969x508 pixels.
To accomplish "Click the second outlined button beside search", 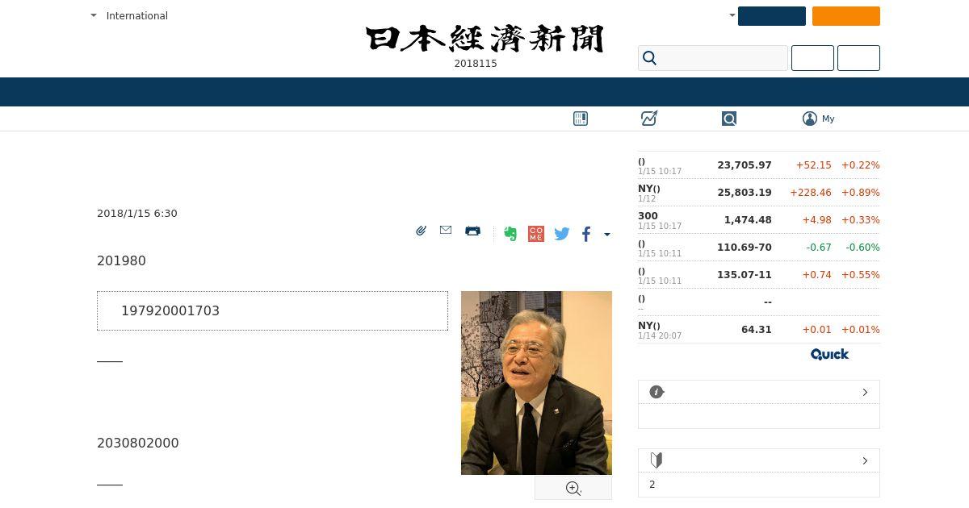I will [x=858, y=58].
